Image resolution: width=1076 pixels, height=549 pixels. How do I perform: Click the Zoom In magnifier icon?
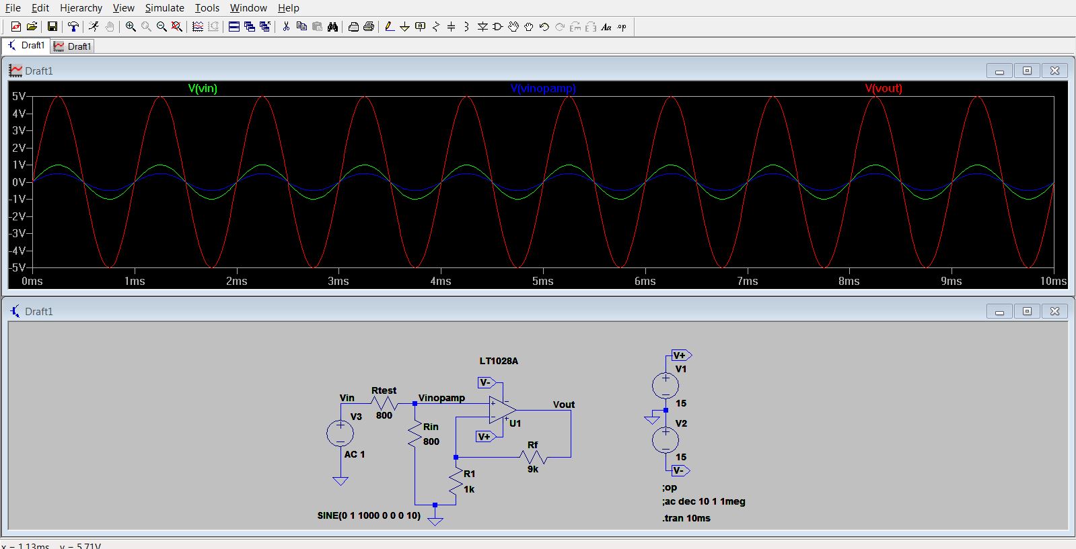[131, 27]
